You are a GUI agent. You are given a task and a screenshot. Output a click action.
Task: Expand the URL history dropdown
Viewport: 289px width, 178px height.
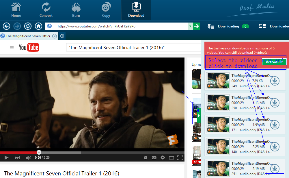tap(190, 26)
